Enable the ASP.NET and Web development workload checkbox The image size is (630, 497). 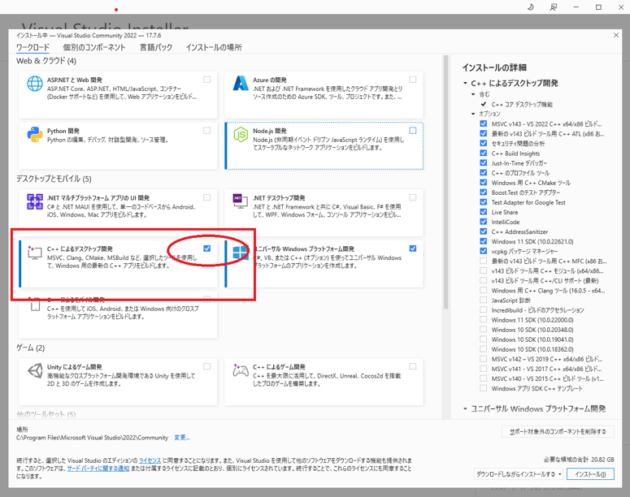click(207, 80)
